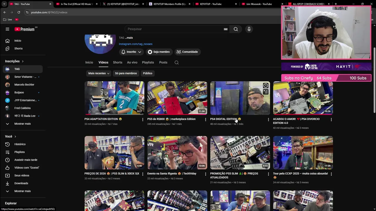The width and height of the screenshot is (376, 211).
Task: Open PS4 ADAPTATION EDITION video thumbnail
Action: coord(114,98)
